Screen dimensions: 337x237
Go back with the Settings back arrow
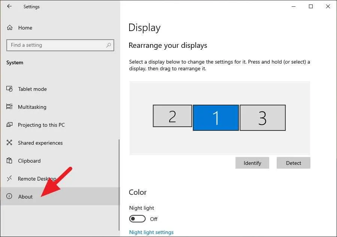(x=9, y=6)
